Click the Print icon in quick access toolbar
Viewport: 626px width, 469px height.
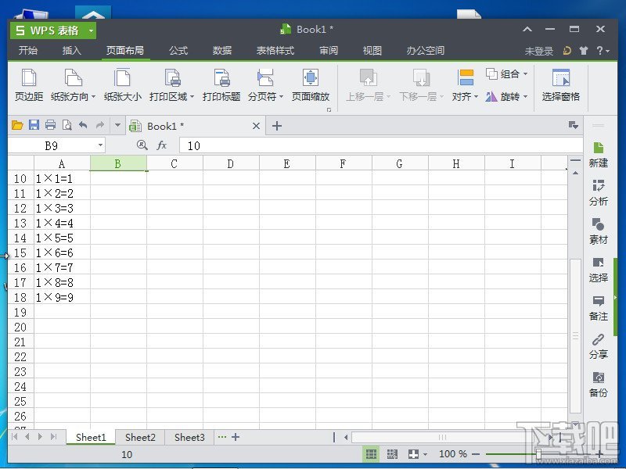pos(49,124)
